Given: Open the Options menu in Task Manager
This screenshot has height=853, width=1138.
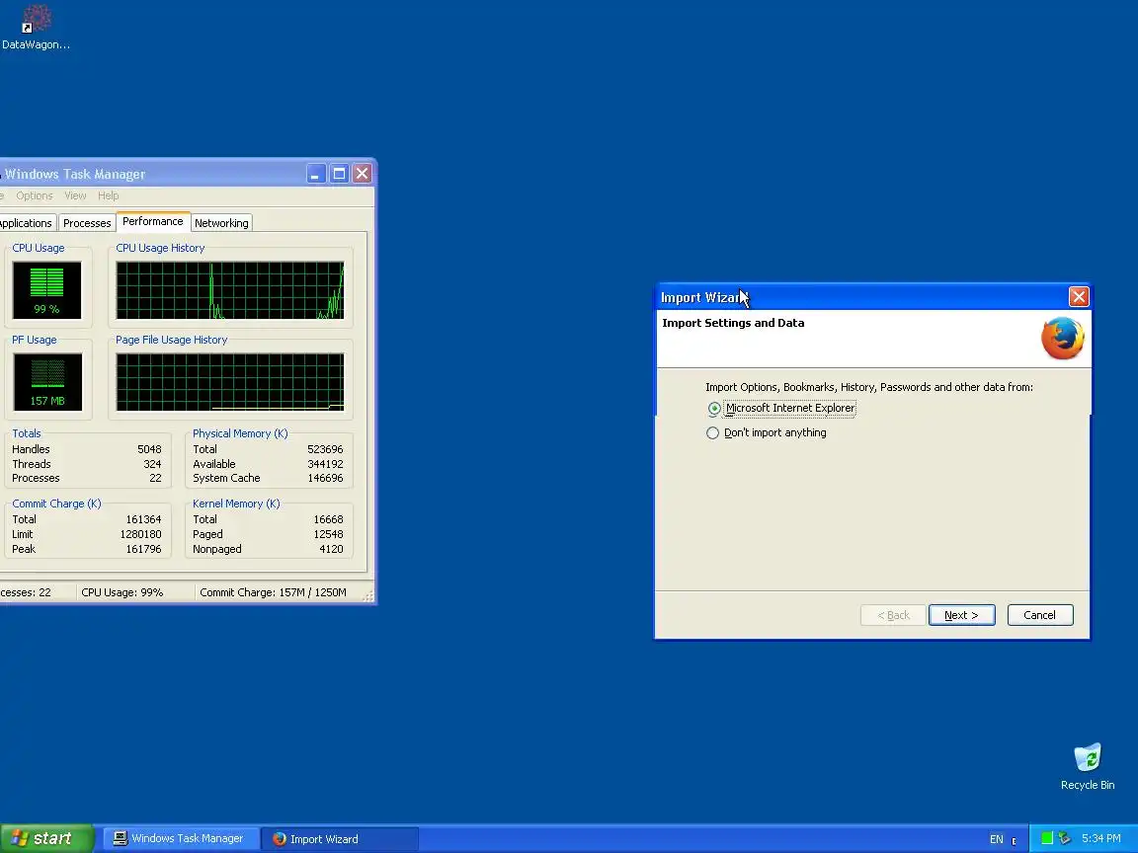Looking at the screenshot, I should [35, 195].
